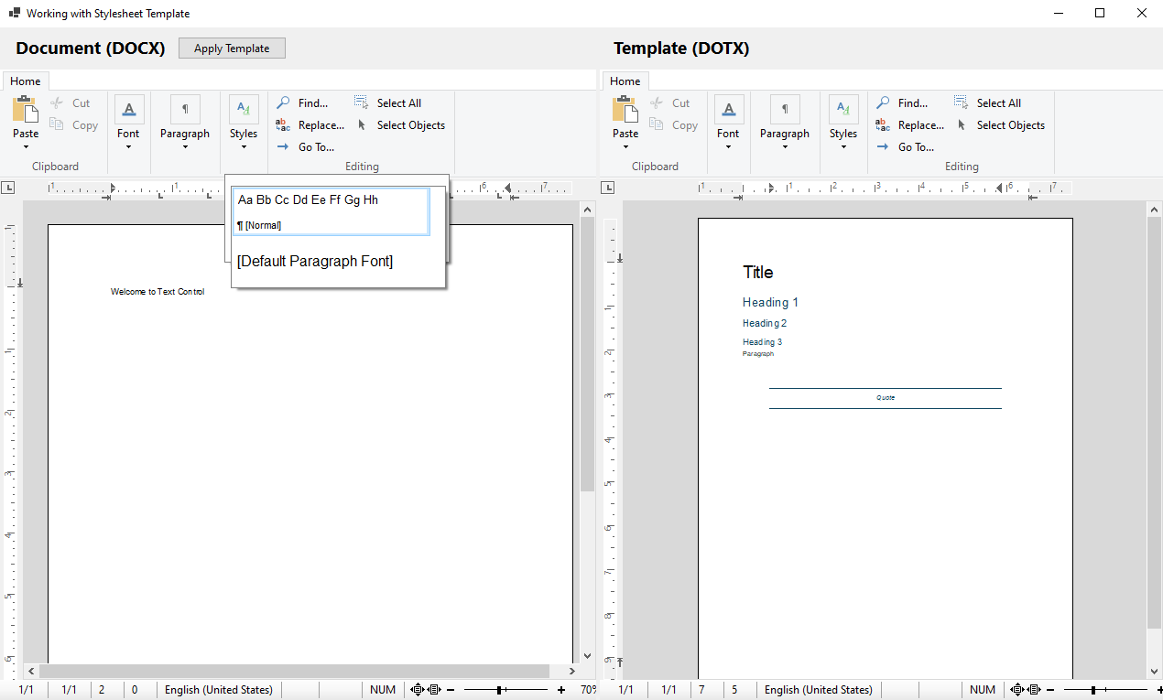Open Styles dropdown in Document ribbon

(244, 124)
